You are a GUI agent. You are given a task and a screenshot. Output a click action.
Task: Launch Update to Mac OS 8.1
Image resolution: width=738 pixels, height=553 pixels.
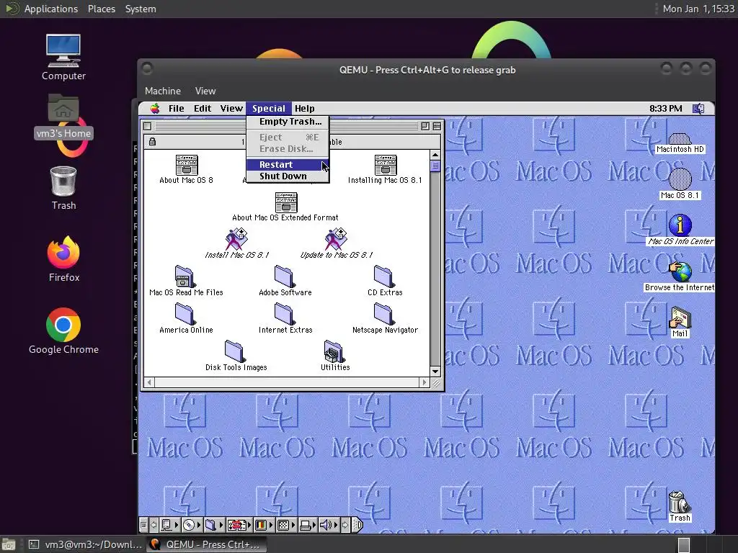(336, 243)
